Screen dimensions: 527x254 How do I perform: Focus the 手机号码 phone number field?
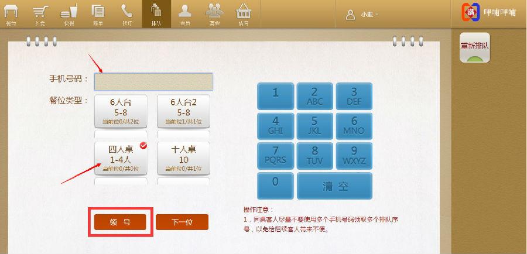(x=153, y=81)
